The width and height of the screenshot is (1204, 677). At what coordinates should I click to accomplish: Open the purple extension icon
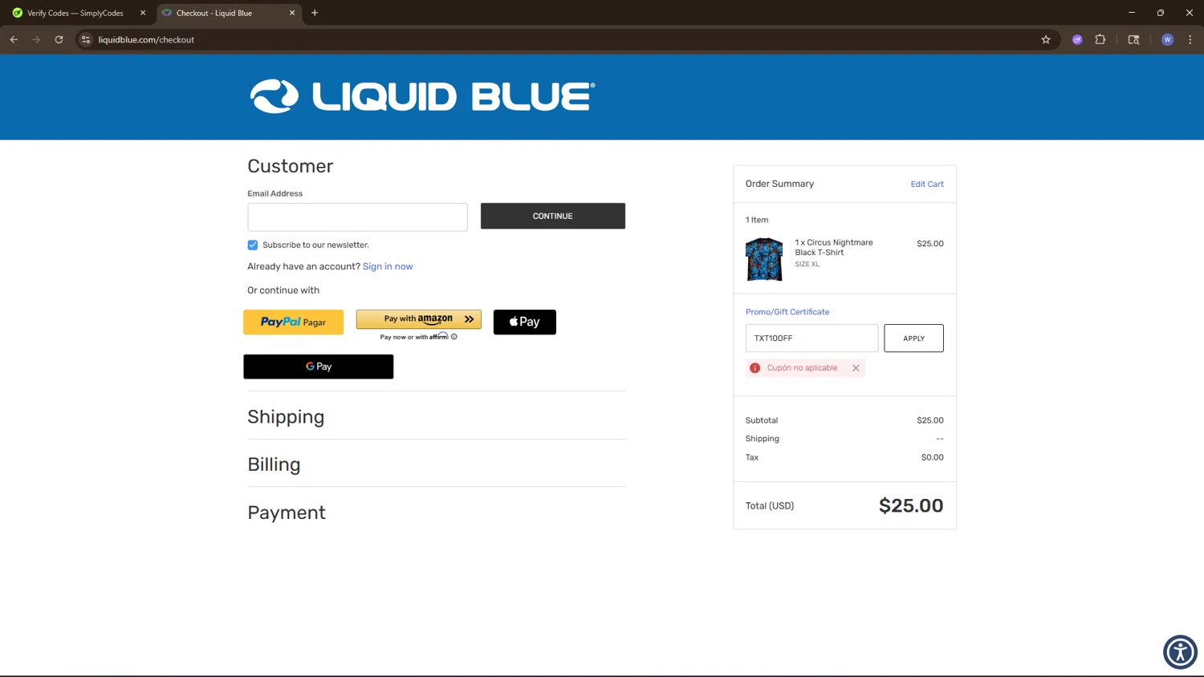pyautogui.click(x=1077, y=39)
